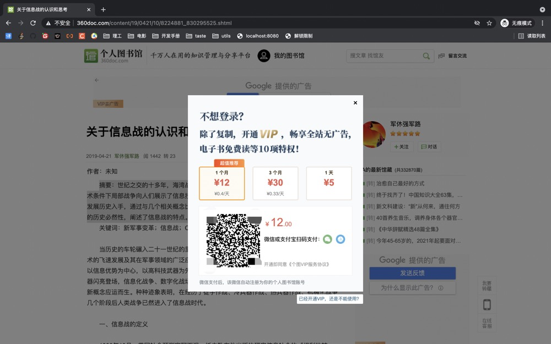Click the 我要转藏 side button
551x344 pixels.
(x=487, y=286)
